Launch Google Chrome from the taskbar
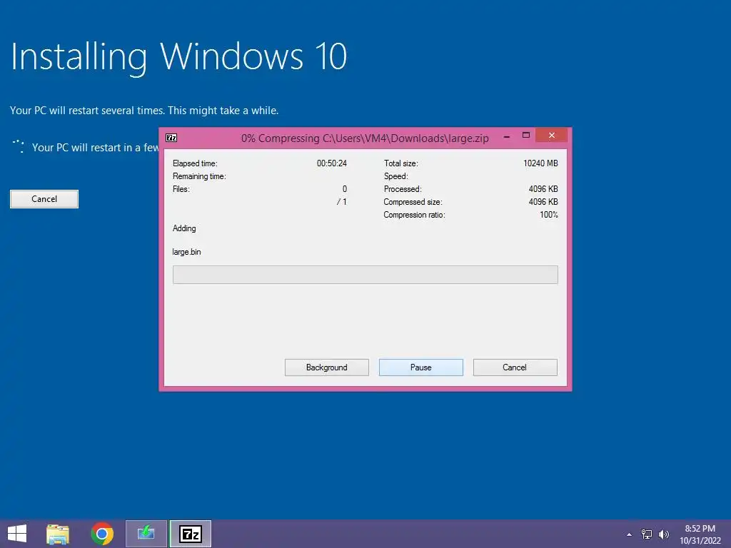Screen dimensions: 731x548 [x=102, y=534]
